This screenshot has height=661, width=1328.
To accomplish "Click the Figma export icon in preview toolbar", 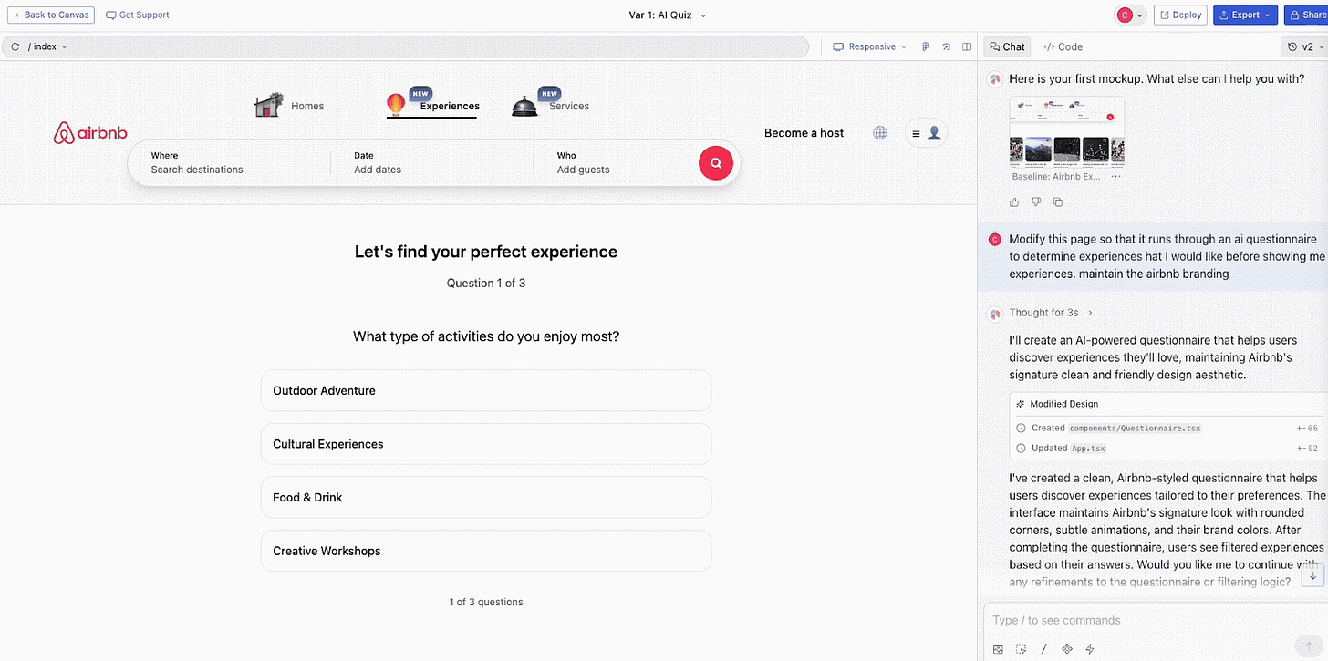I will [925, 46].
